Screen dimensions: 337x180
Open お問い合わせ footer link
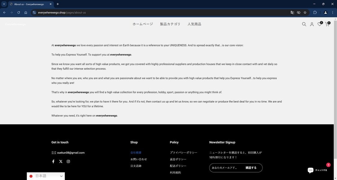(x=139, y=159)
